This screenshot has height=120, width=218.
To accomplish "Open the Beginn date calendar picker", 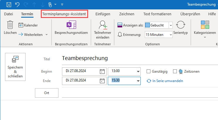I will point(102,71).
